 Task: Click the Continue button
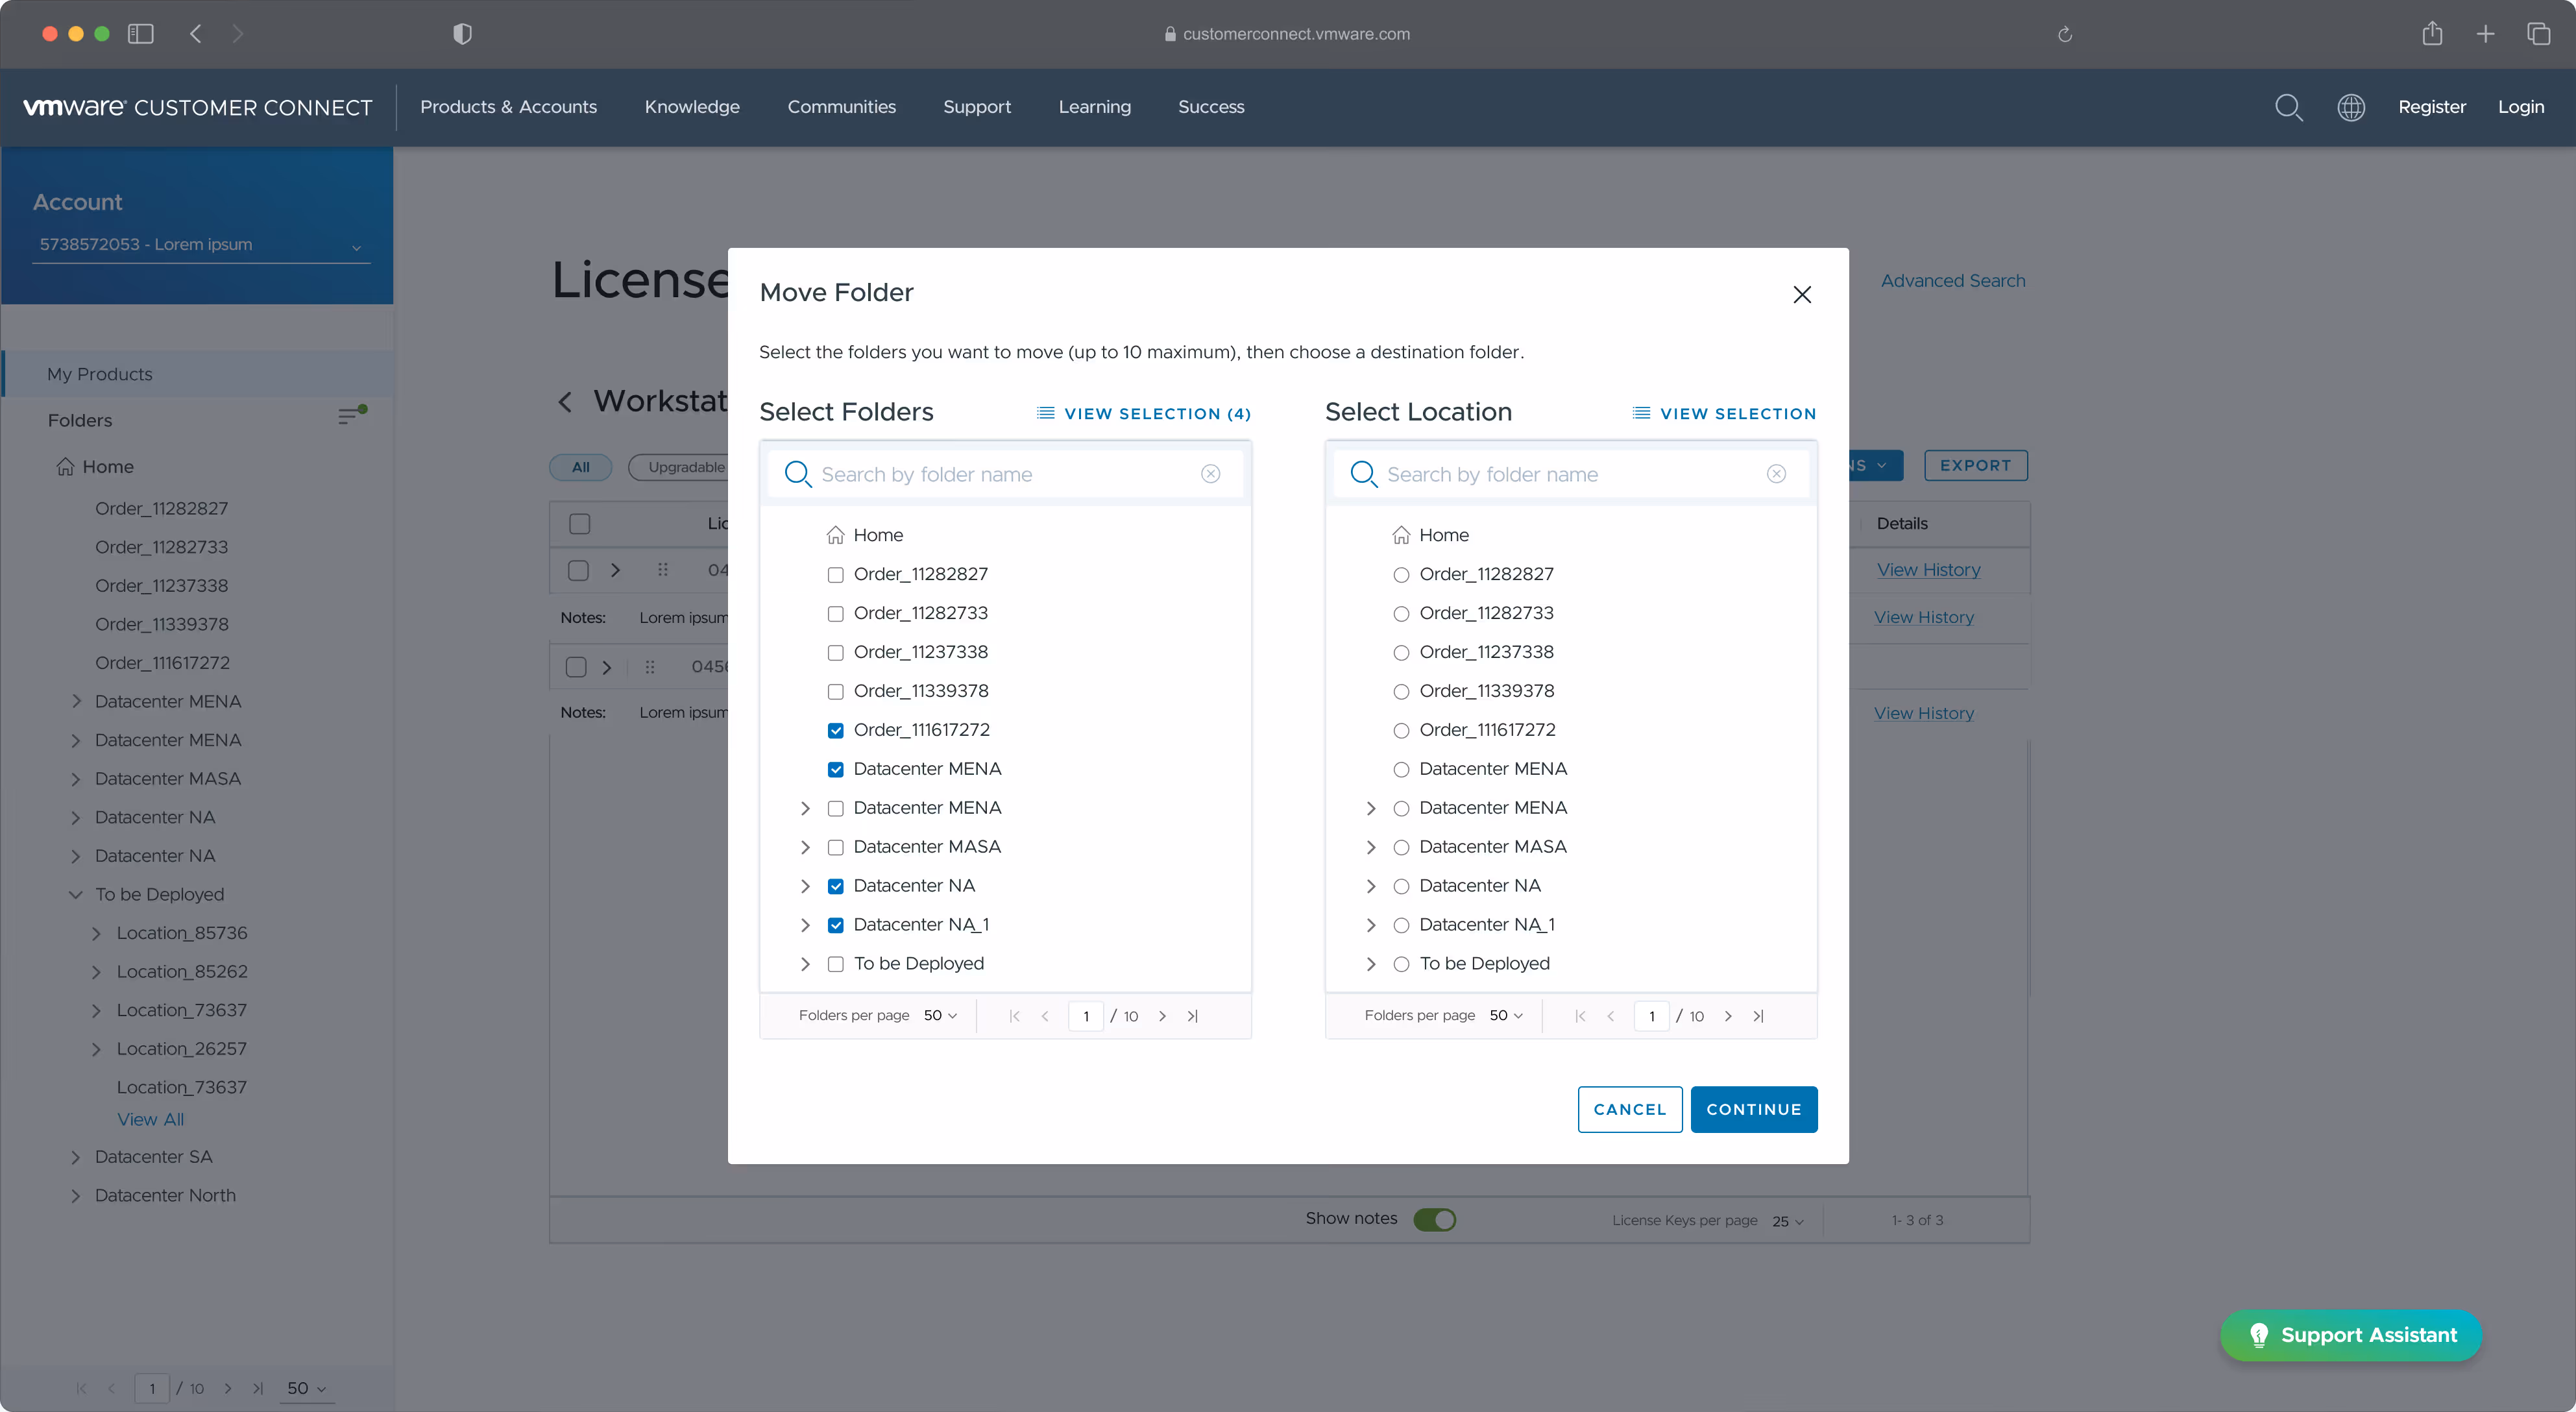[1753, 1109]
